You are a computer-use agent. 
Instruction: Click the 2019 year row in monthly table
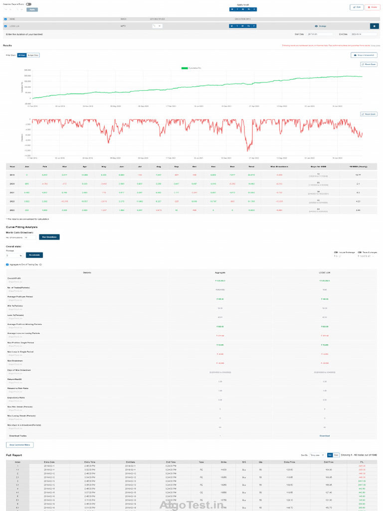191,175
